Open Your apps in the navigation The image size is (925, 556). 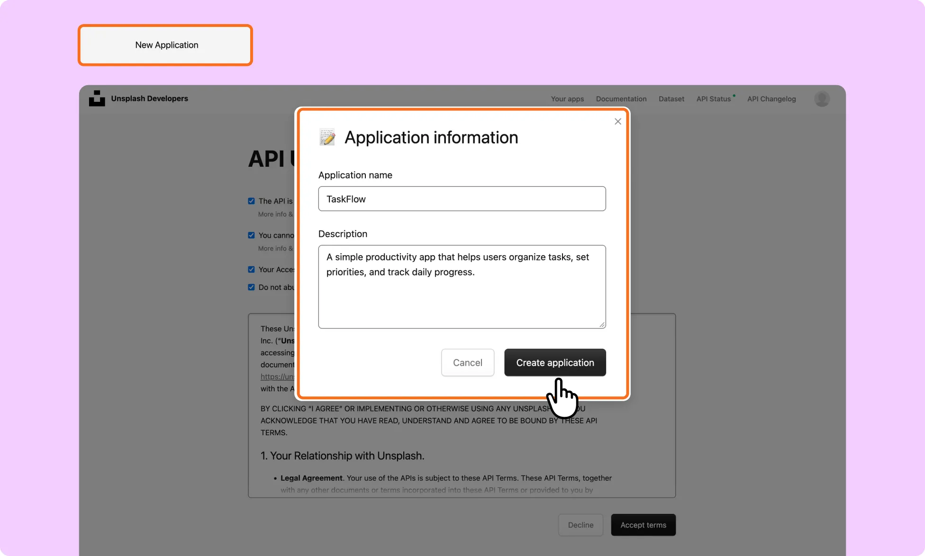coord(567,99)
